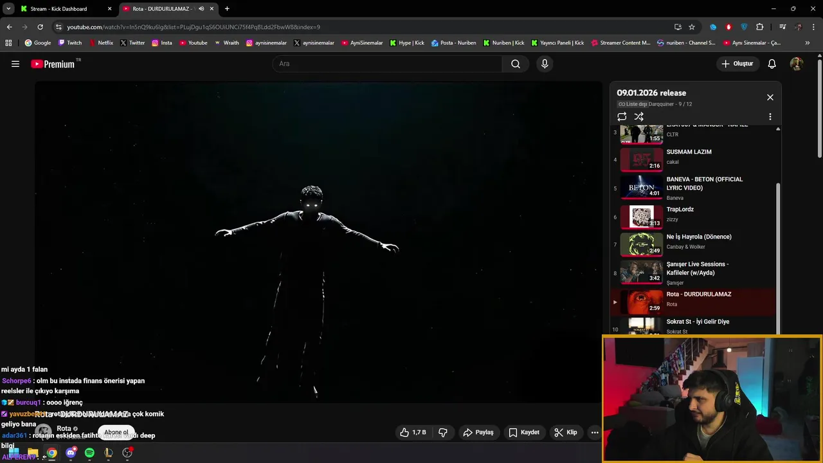The width and height of the screenshot is (823, 463).
Task: Play SUSMAM LAZIM from the playlist
Action: 693,159
